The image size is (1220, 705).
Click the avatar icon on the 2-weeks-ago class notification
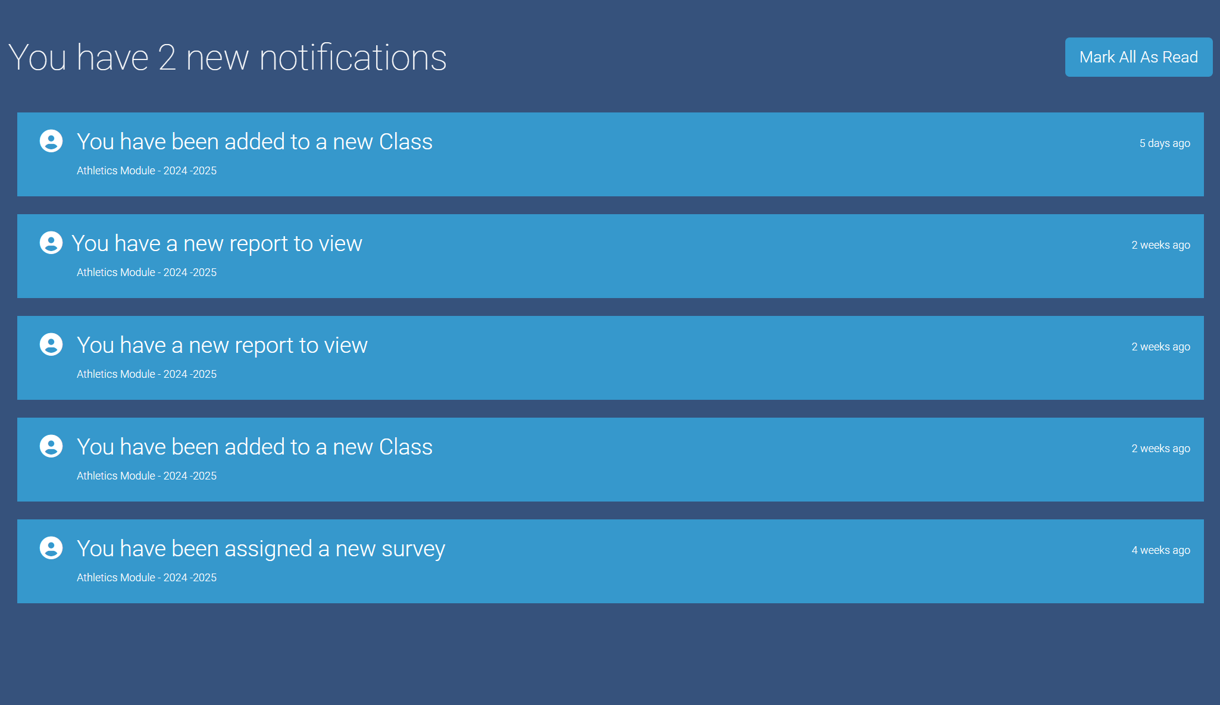click(51, 446)
